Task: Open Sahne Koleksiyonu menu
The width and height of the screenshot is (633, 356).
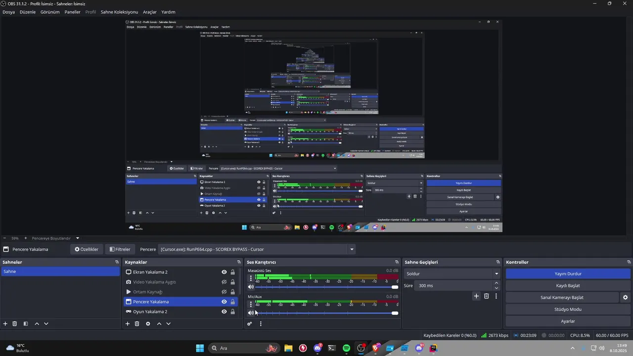Action: (x=119, y=12)
